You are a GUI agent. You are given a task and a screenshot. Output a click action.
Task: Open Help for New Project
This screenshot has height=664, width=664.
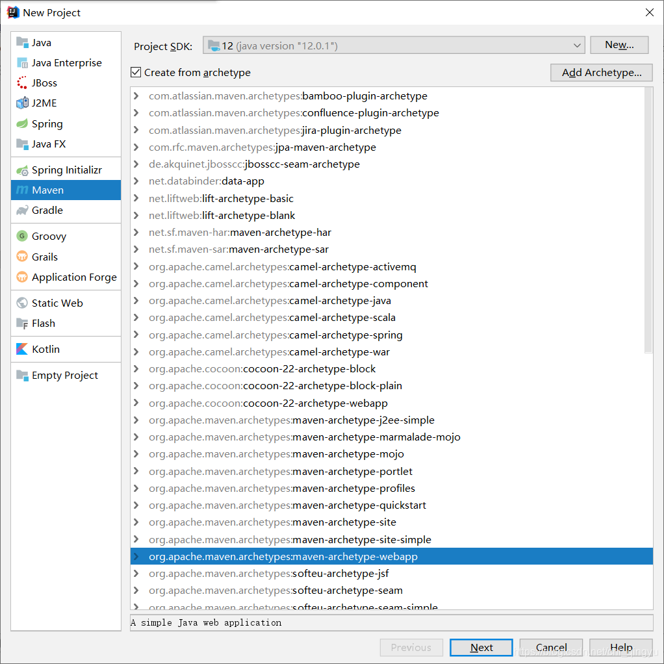[621, 648]
